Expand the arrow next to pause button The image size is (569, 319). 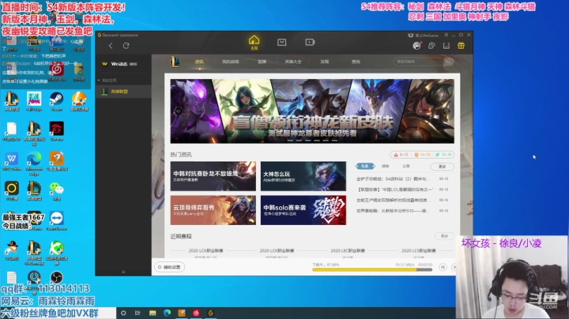[454, 267]
